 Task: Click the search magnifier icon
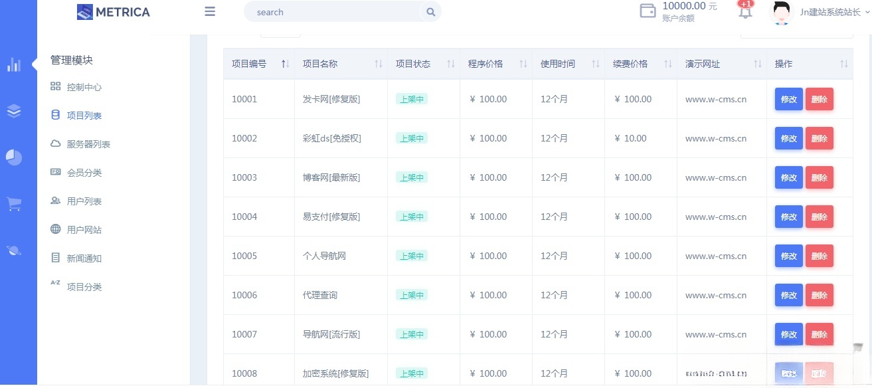430,12
